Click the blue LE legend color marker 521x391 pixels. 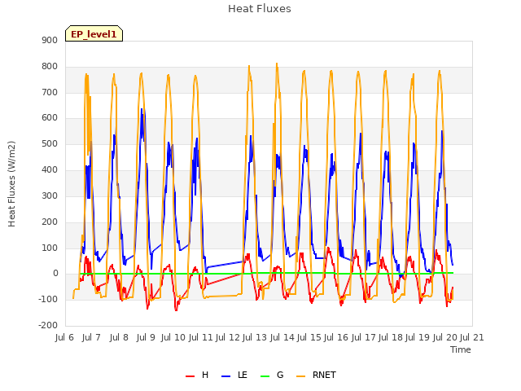pyautogui.click(x=226, y=376)
